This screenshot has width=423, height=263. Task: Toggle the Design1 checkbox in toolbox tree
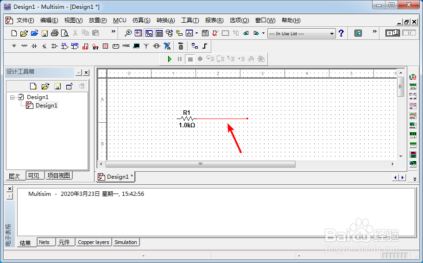(21, 97)
